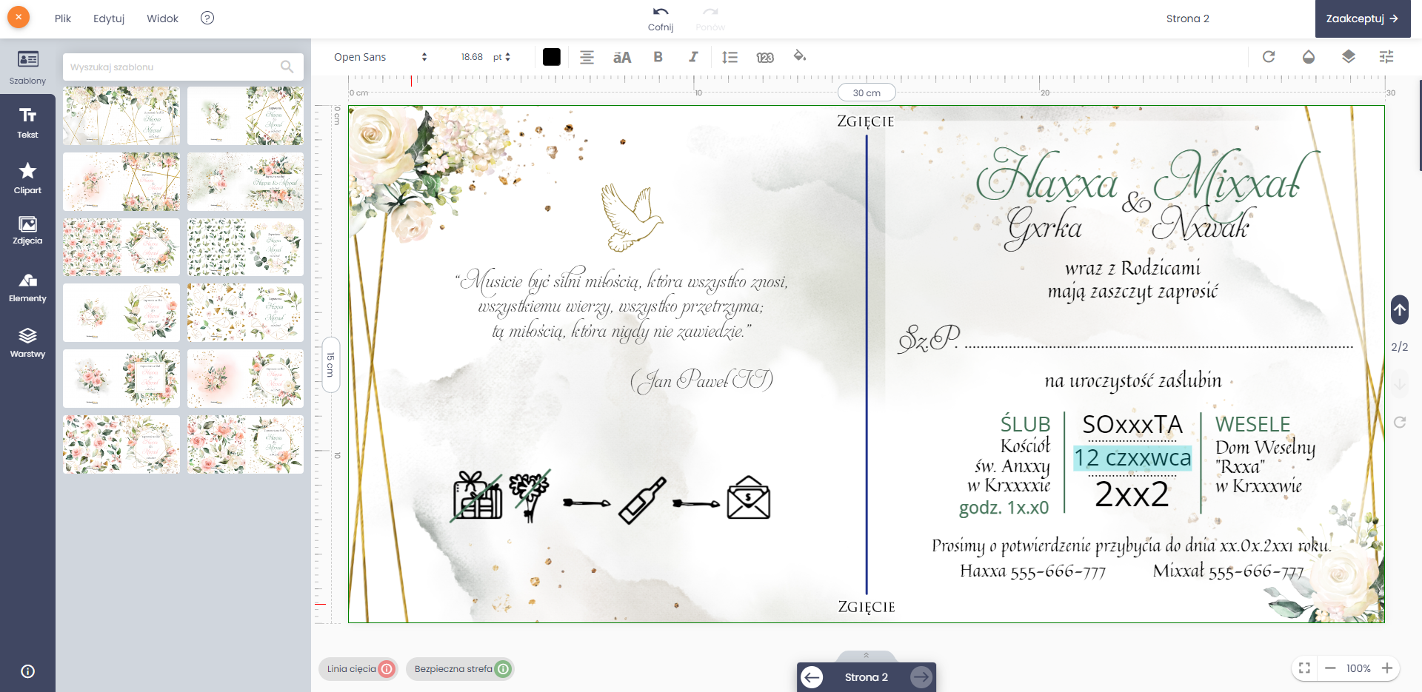Zoom in with the plus button
This screenshot has width=1422, height=692.
pos(1387,668)
